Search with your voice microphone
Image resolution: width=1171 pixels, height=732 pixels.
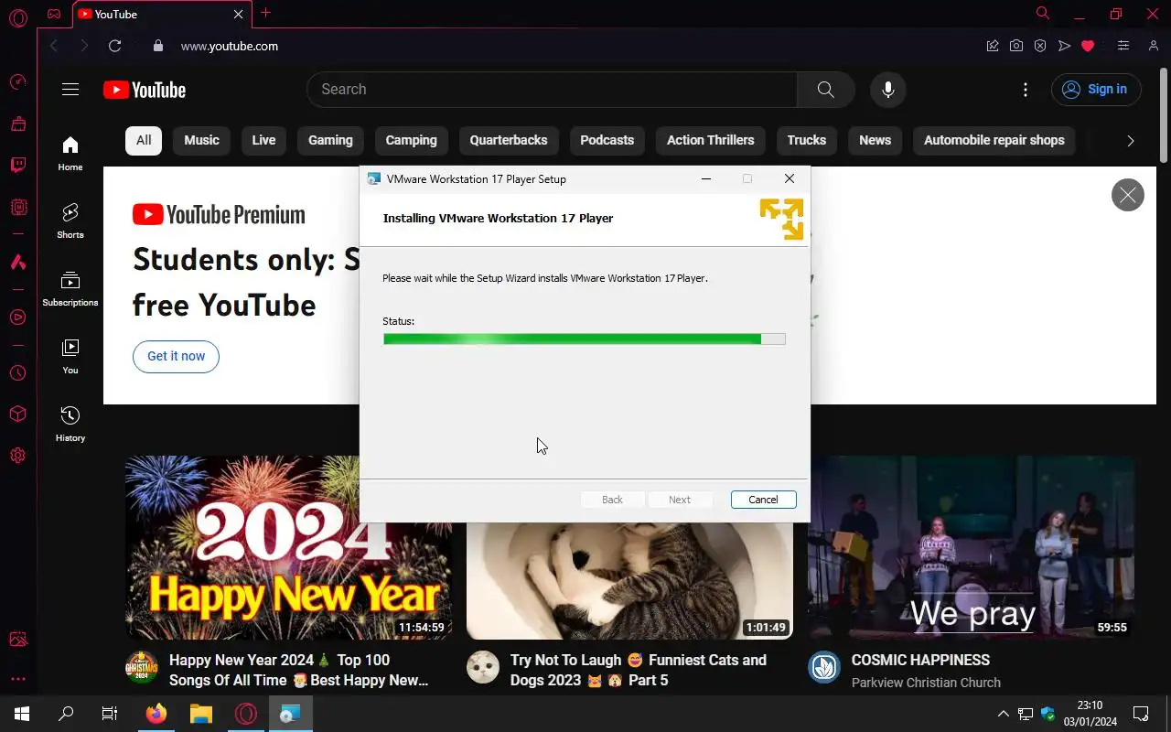click(887, 90)
